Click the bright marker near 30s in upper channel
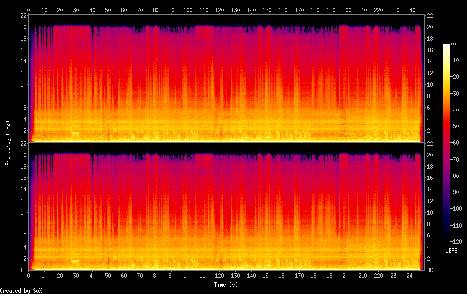Image resolution: width=467 pixels, height=294 pixels. [x=75, y=133]
